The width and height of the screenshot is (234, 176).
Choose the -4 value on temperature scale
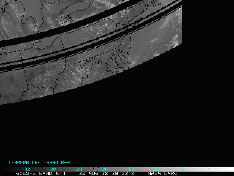point(208,169)
